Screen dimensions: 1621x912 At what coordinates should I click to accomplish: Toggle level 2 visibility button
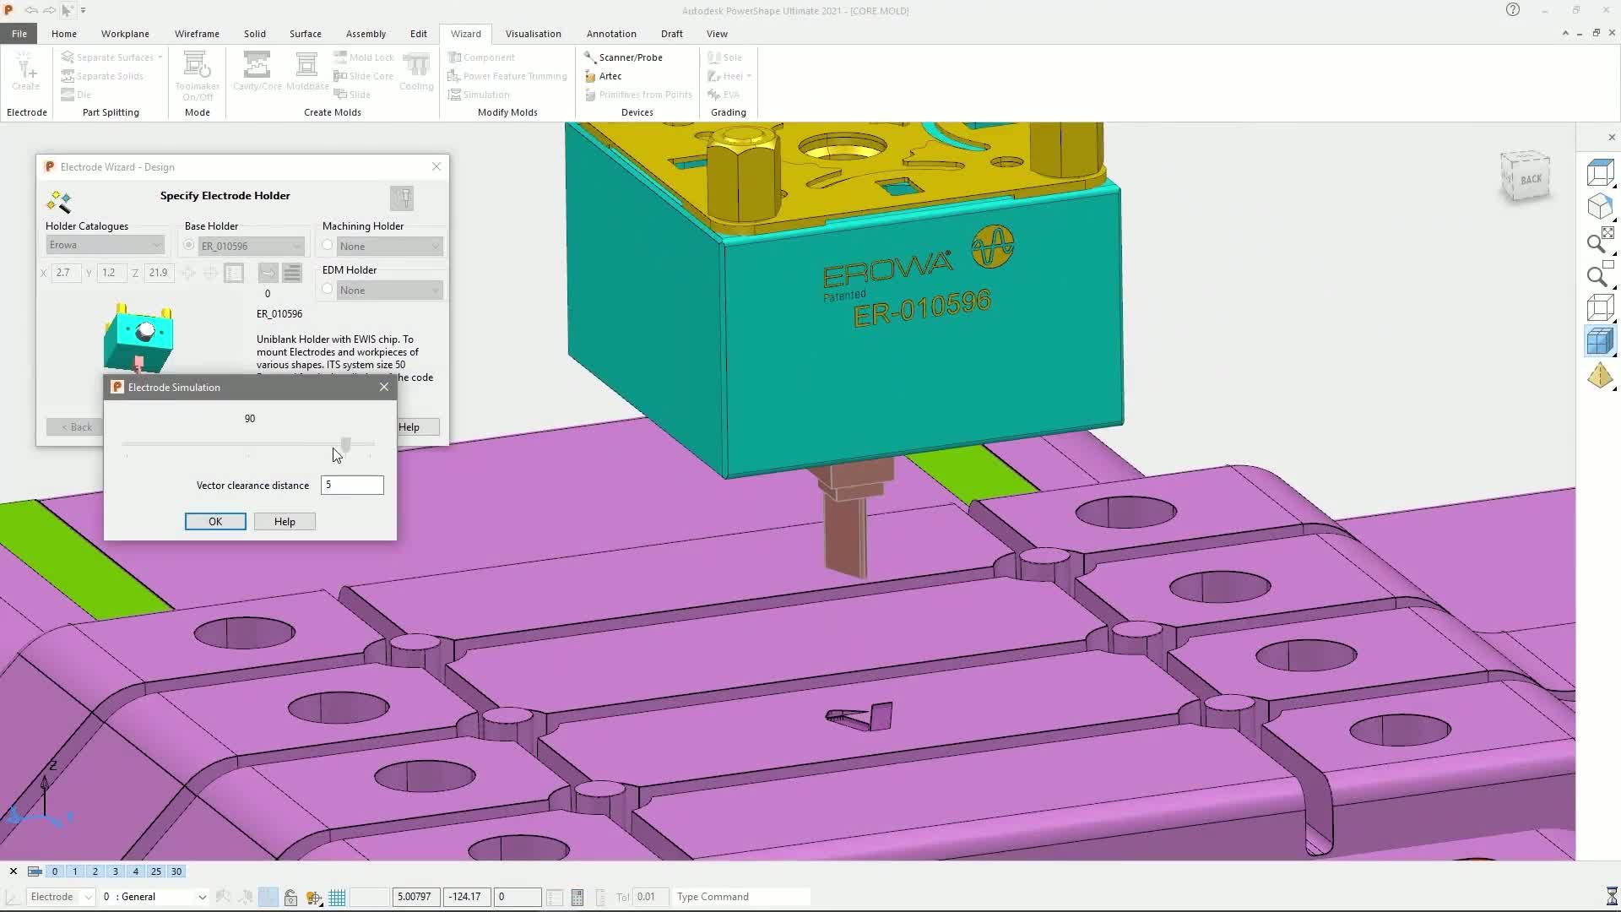95,871
